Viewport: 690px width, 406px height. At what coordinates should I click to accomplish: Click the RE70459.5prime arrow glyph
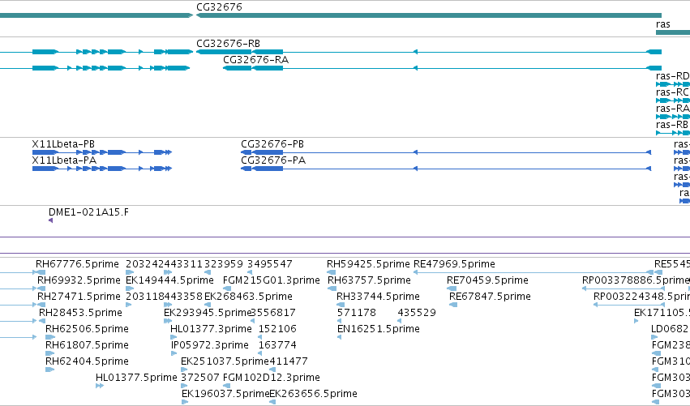pyautogui.click(x=452, y=288)
